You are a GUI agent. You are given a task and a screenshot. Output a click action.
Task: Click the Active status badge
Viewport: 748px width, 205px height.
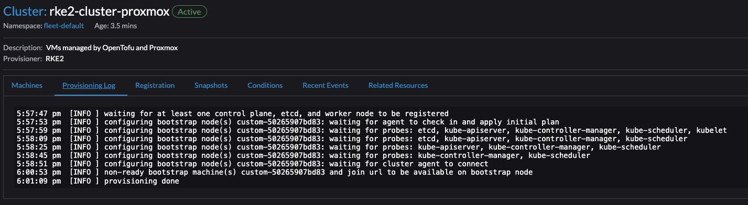(189, 11)
